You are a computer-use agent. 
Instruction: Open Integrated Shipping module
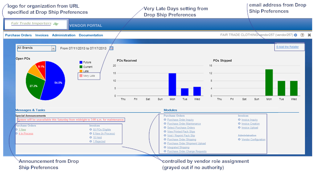point(178,148)
